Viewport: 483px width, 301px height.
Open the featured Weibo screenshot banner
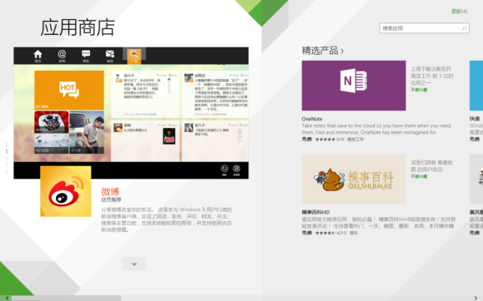[131, 113]
